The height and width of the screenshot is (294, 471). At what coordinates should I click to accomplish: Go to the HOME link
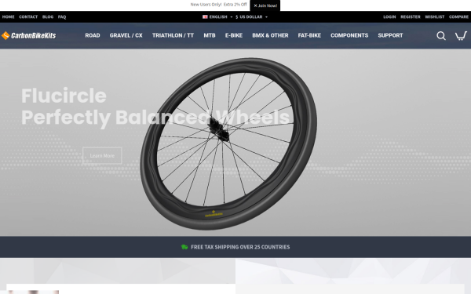8,16
